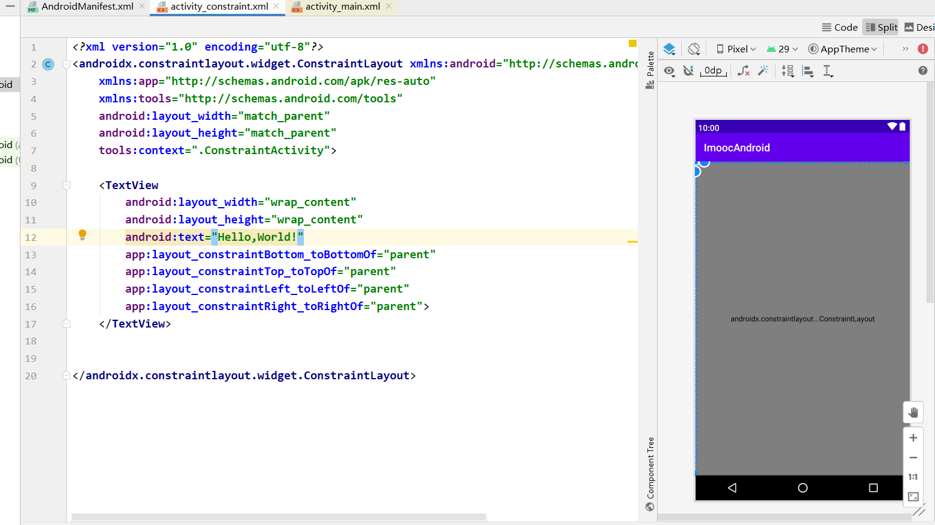This screenshot has width=935, height=525.
Task: Close the AndroidManifest.xml tab
Action: tap(142, 6)
